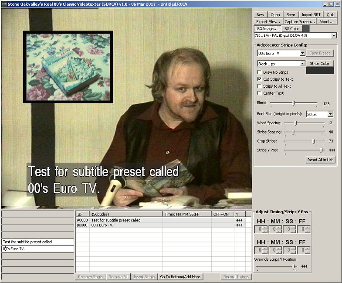
Task: Switch to the BG Color tab
Action: pos(291,28)
